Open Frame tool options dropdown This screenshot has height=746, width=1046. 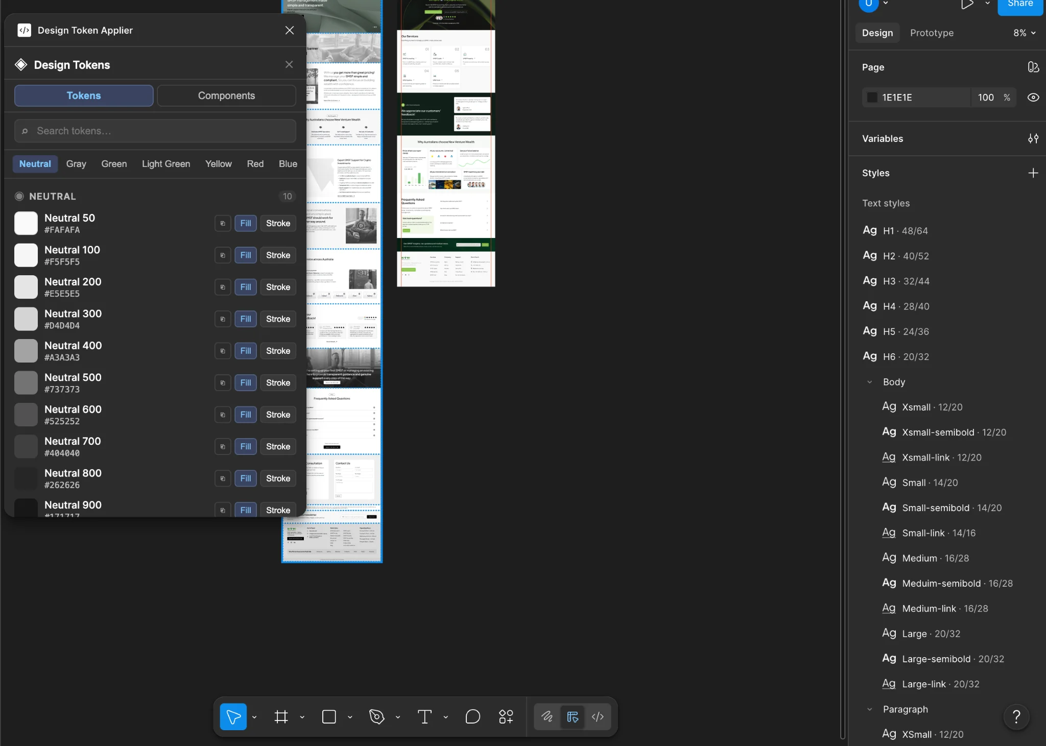(x=302, y=717)
